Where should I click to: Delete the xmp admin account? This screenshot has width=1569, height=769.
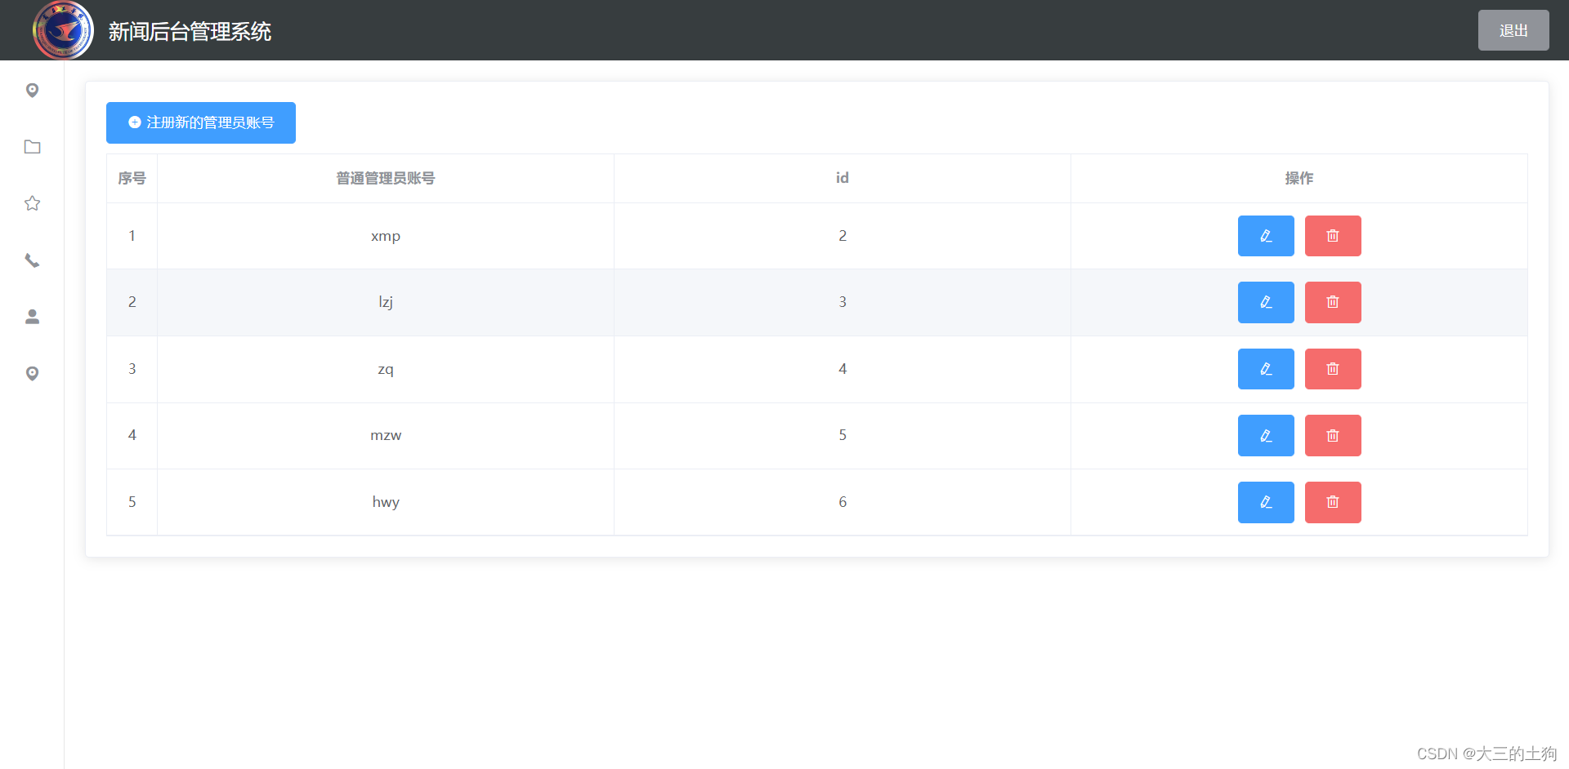1332,236
